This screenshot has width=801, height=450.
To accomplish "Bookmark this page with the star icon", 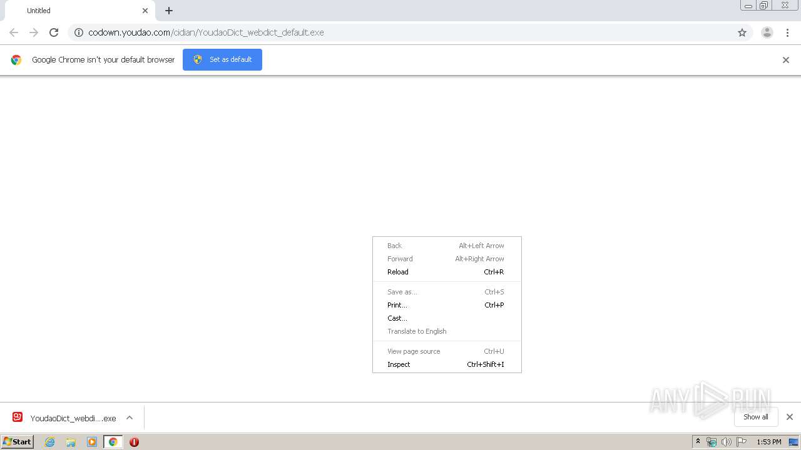I will [742, 32].
